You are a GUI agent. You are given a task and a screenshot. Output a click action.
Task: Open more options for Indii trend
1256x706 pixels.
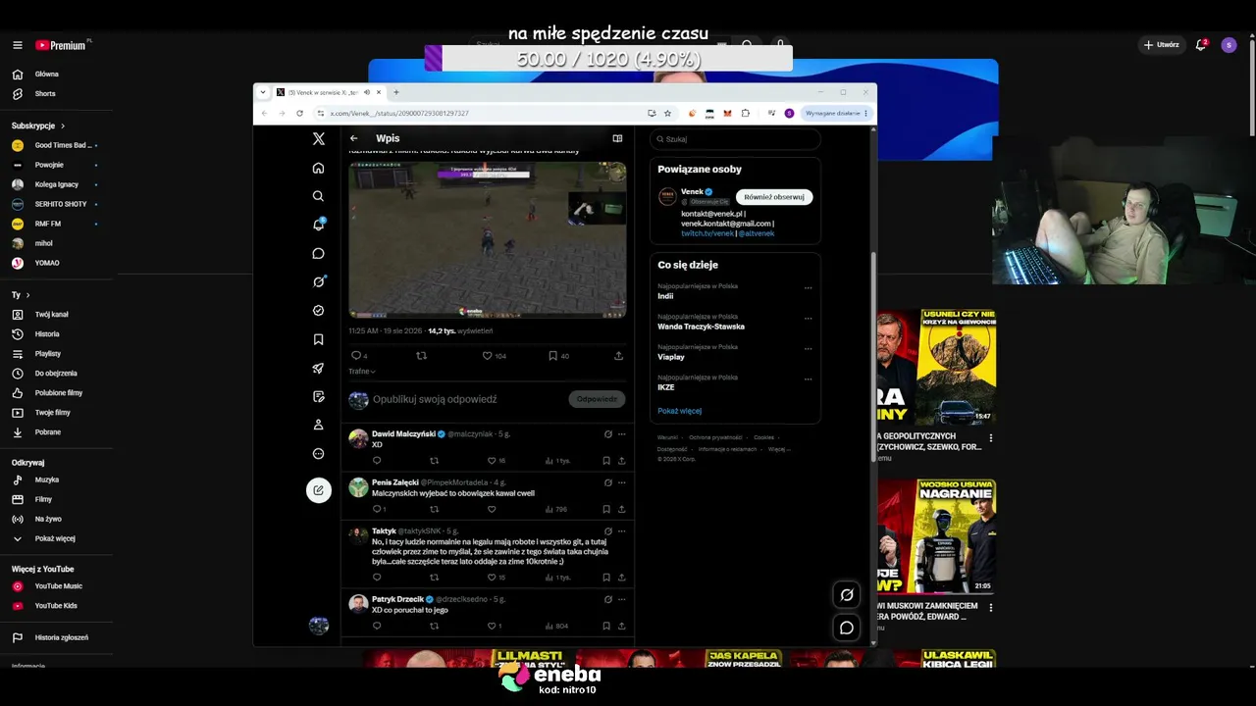coord(809,288)
